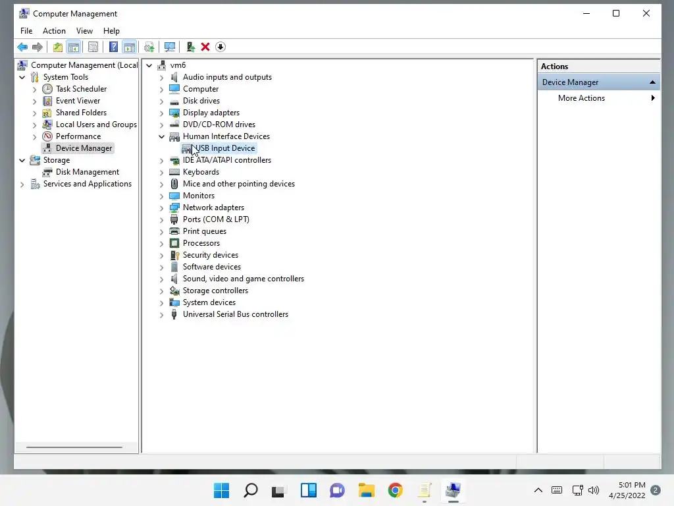Select Ports (COM & LPT) category
Viewport: 674px width, 506px height.
(x=216, y=219)
